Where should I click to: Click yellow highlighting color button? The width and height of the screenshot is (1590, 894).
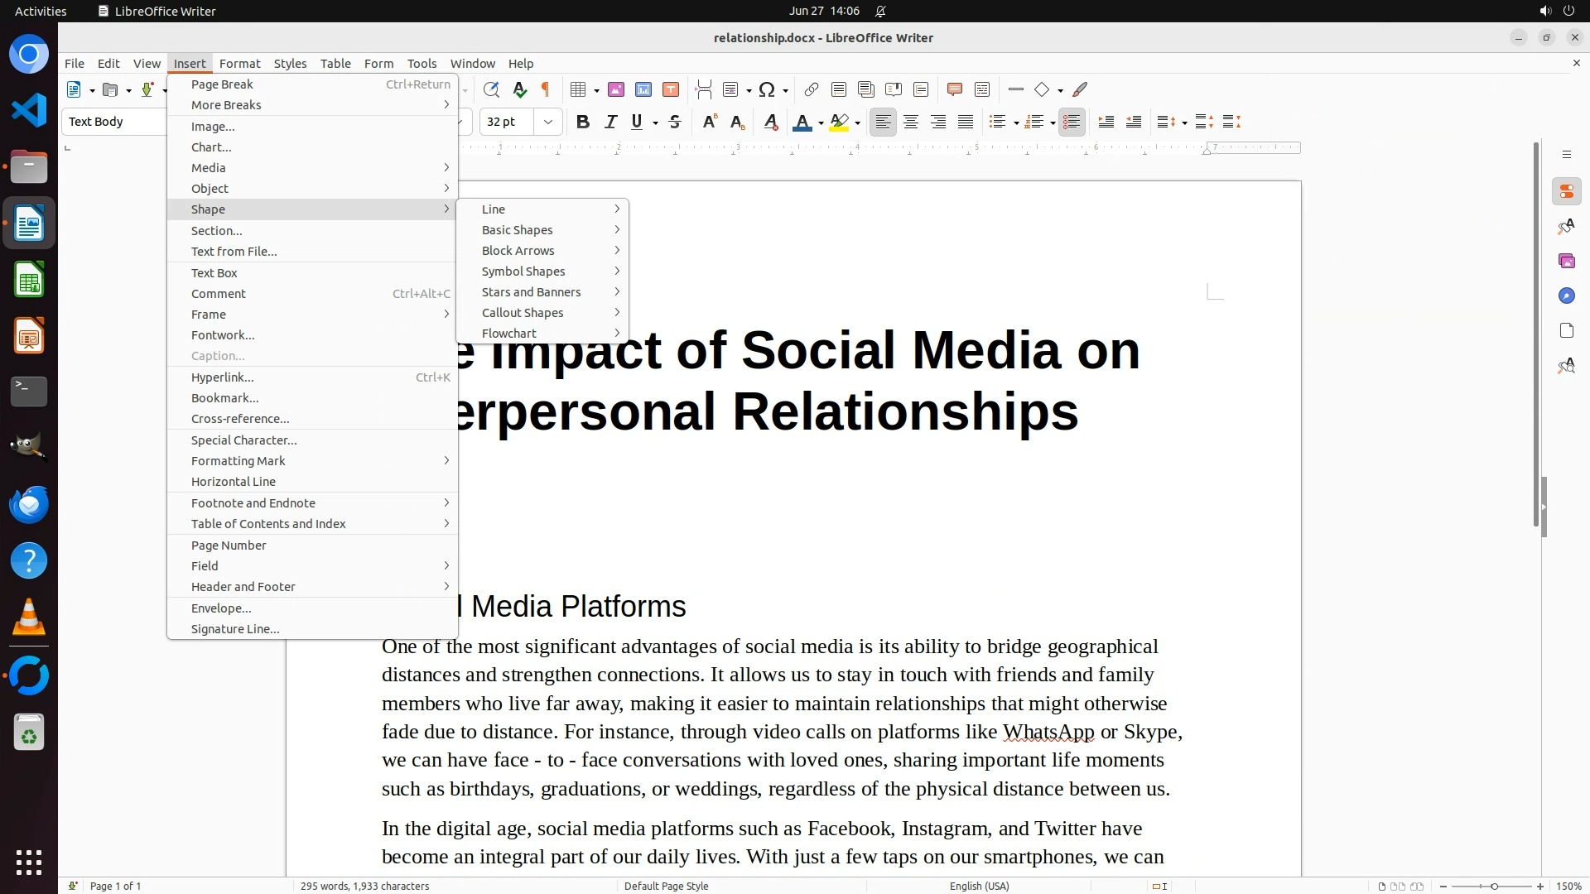(x=839, y=123)
